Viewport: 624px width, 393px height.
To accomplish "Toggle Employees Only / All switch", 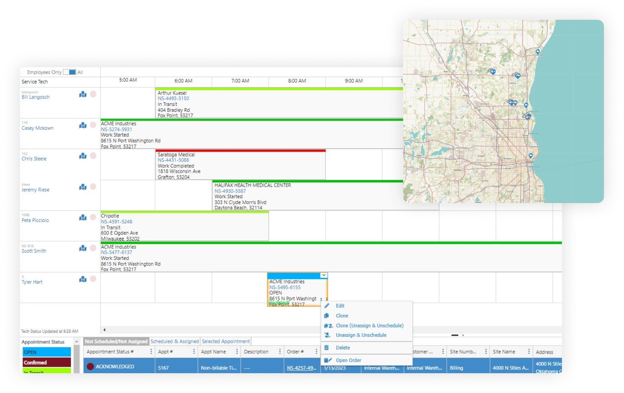I will [x=70, y=72].
